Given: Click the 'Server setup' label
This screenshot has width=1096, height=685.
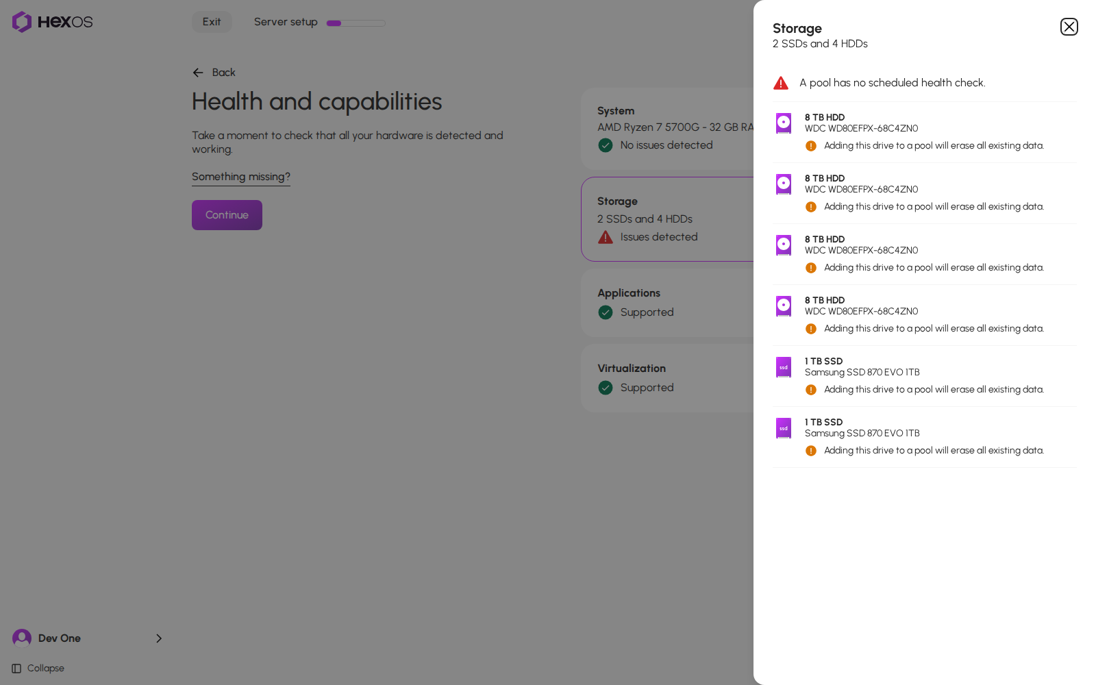Looking at the screenshot, I should click(x=286, y=22).
